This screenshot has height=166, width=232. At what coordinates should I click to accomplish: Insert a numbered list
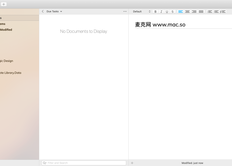coord(210,11)
